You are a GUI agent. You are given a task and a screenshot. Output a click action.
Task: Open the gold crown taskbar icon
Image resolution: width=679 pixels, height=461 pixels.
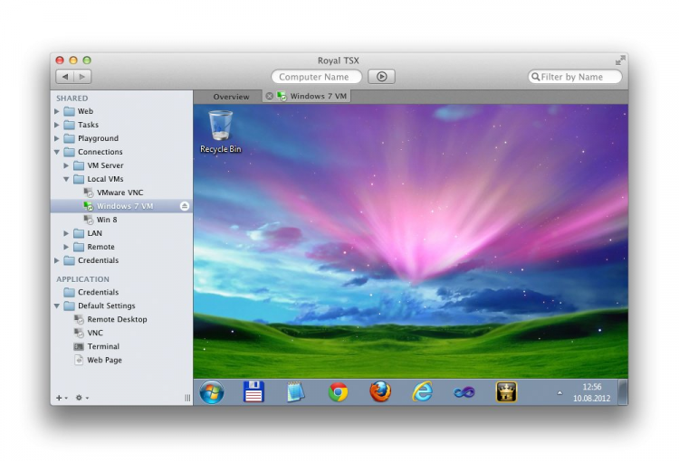point(506,391)
